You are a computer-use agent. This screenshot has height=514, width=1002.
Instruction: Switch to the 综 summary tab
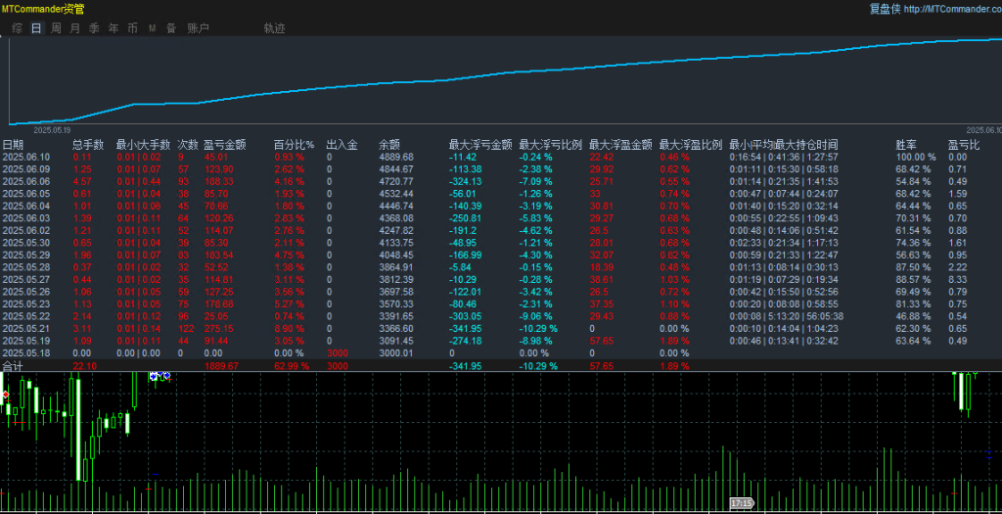click(x=18, y=28)
